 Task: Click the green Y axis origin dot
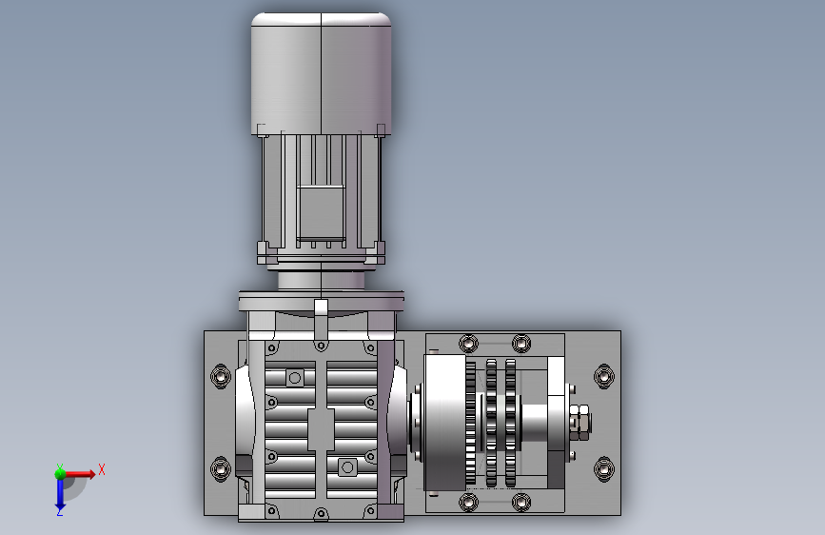(x=60, y=473)
